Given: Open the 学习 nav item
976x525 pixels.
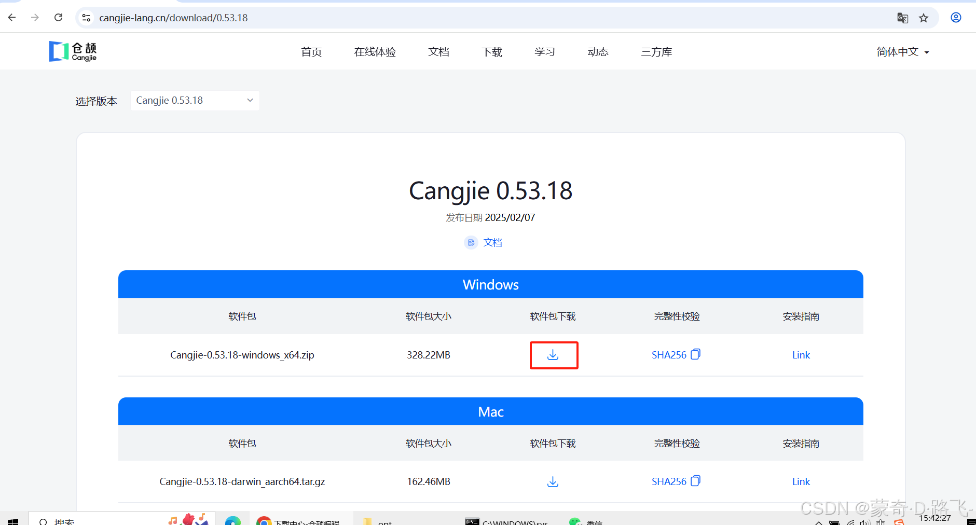Looking at the screenshot, I should coord(545,52).
